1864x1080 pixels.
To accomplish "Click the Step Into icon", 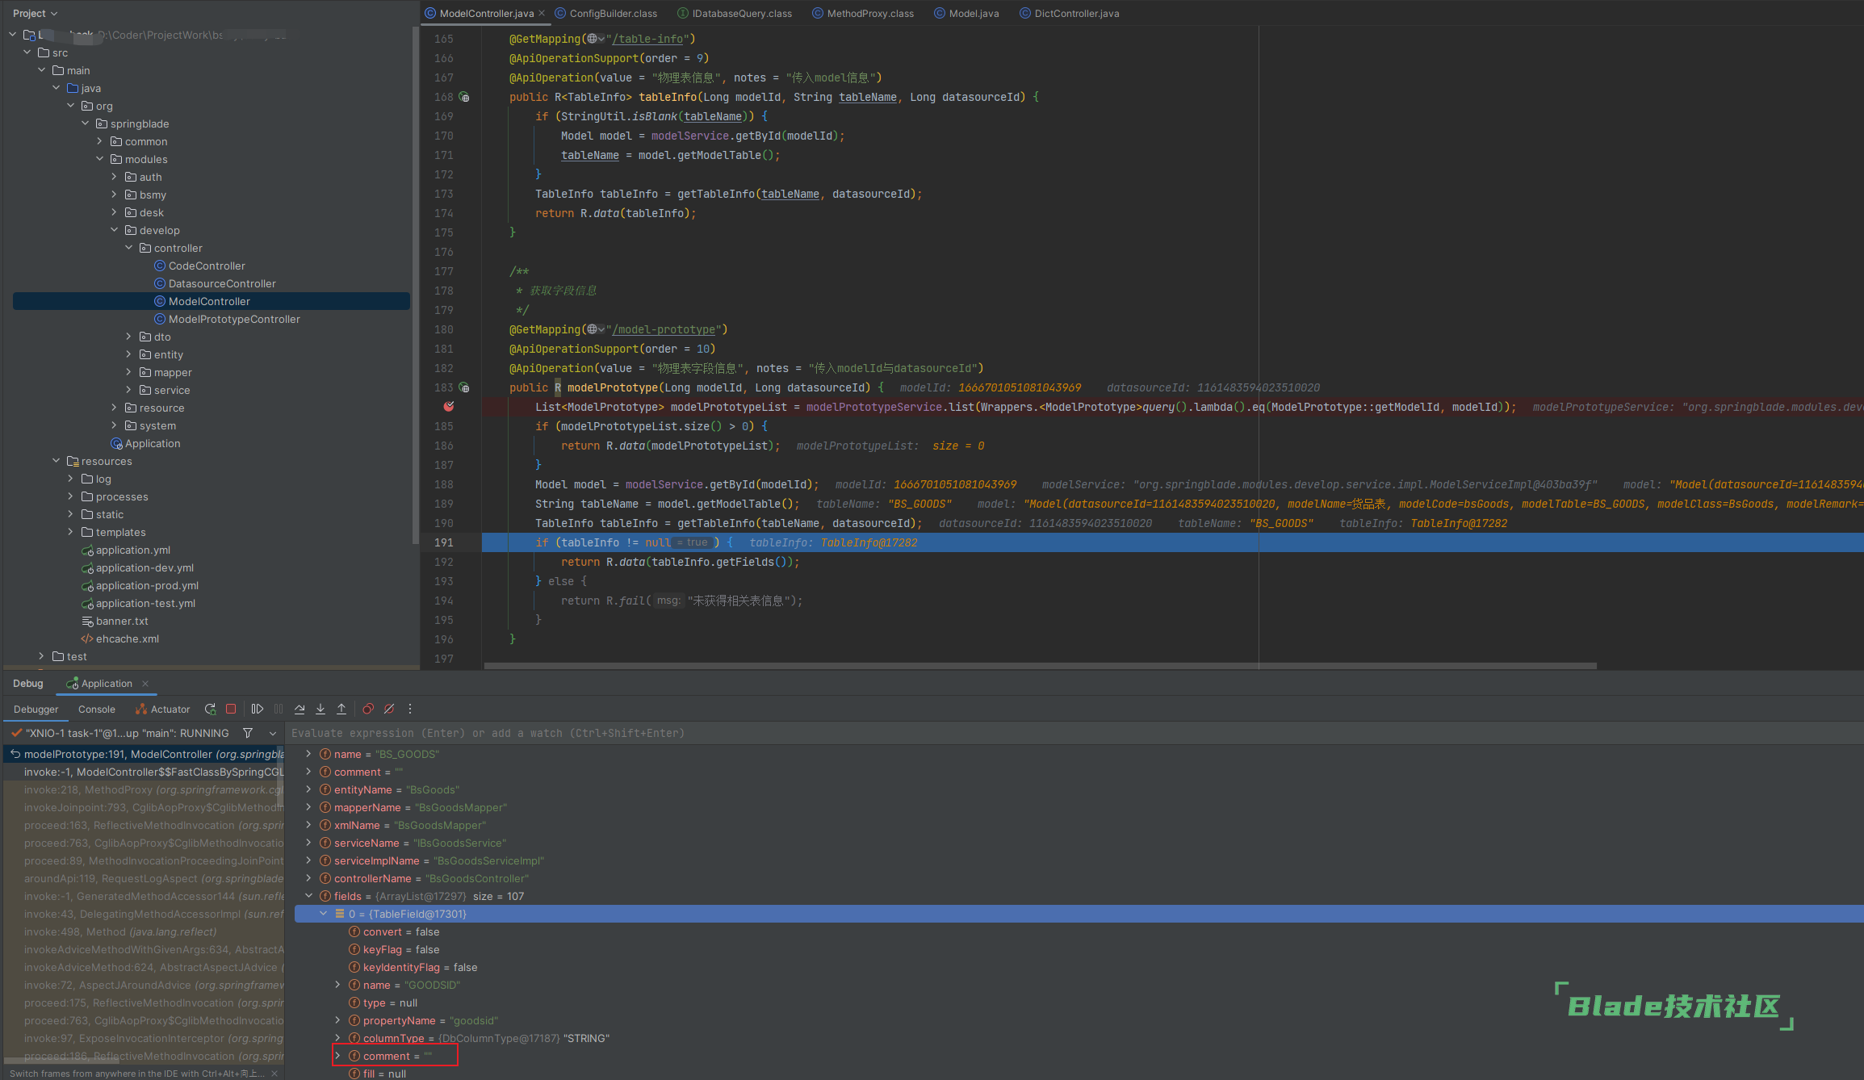I will point(320,709).
